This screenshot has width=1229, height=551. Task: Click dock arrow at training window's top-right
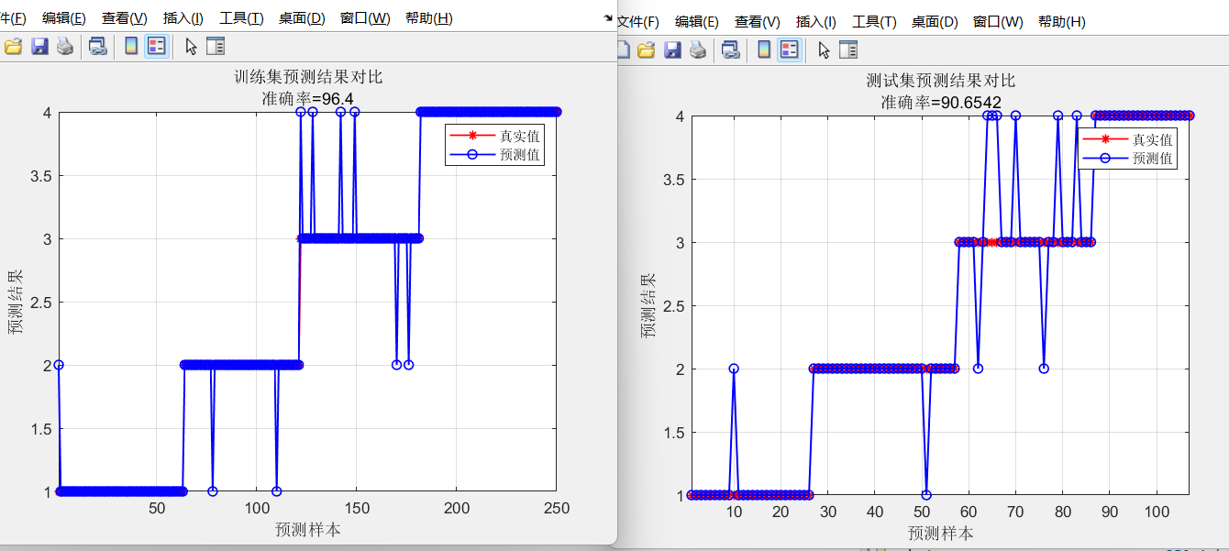[607, 17]
